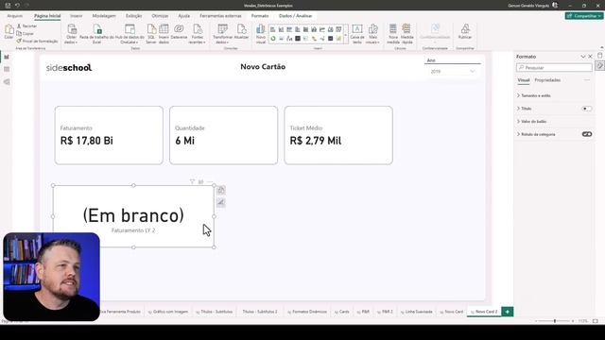The height and width of the screenshot is (340, 605).
Task: Open the Arquivo menu
Action: pos(15,16)
